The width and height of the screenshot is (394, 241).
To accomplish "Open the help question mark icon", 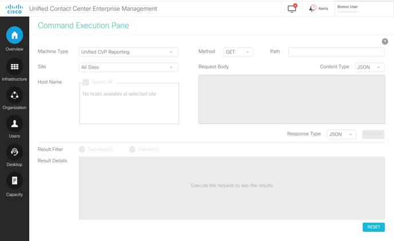I will click(385, 42).
